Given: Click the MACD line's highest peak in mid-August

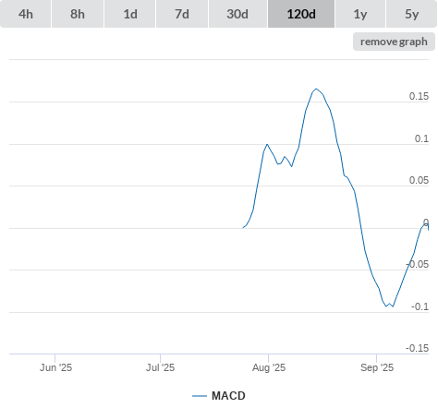Looking at the screenshot, I should click(x=316, y=89).
